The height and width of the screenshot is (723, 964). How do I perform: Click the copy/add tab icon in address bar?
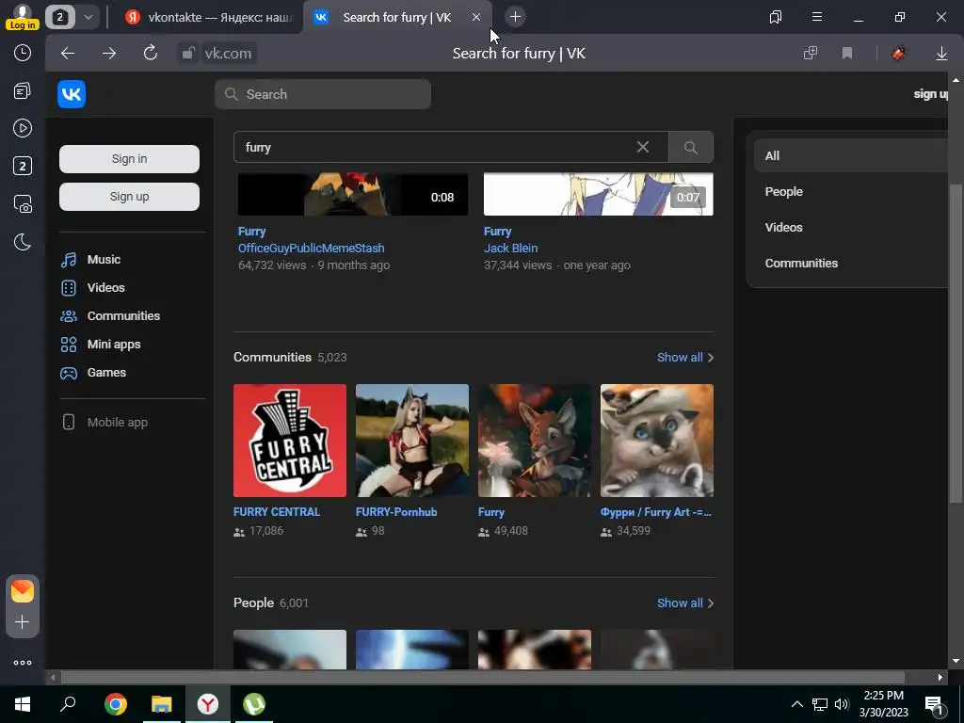(811, 53)
